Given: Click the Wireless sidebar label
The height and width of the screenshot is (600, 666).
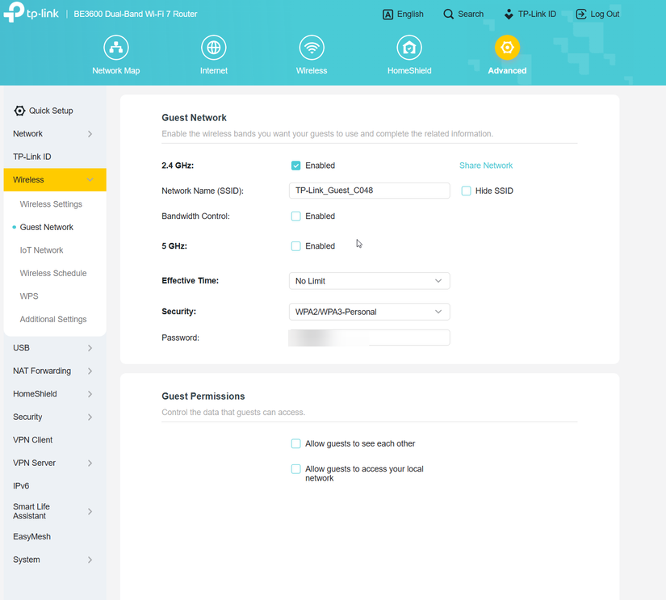Looking at the screenshot, I should click(x=28, y=180).
